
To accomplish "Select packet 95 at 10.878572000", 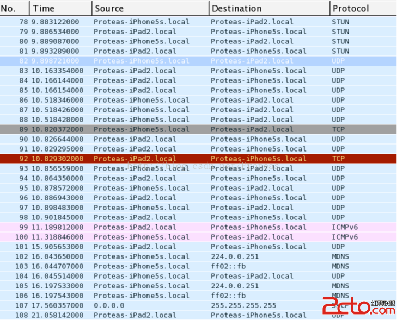I will 198,188.
